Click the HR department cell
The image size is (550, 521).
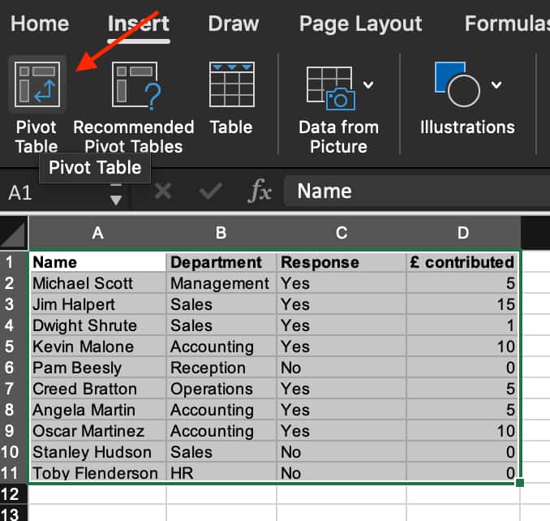[221, 472]
